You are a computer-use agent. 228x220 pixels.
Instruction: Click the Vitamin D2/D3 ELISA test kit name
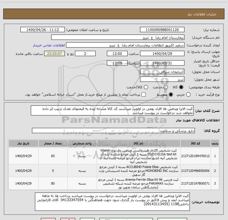[139, 156]
